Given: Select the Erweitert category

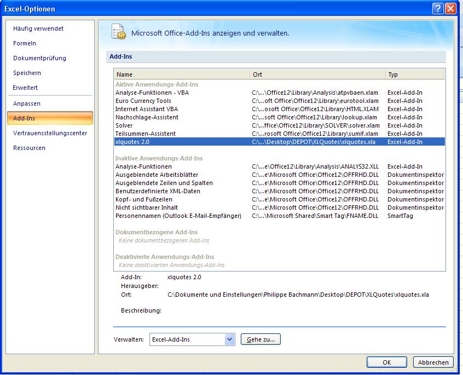Looking at the screenshot, I should point(26,88).
